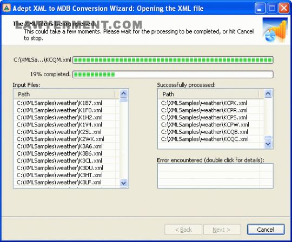Minimize the Conversion Wizard window
The width and height of the screenshot is (292, 242).
coord(260,8)
